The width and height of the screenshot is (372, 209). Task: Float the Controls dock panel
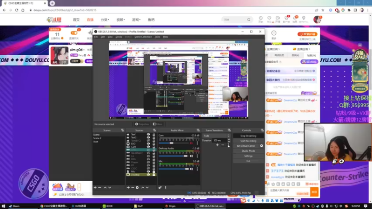262,130
